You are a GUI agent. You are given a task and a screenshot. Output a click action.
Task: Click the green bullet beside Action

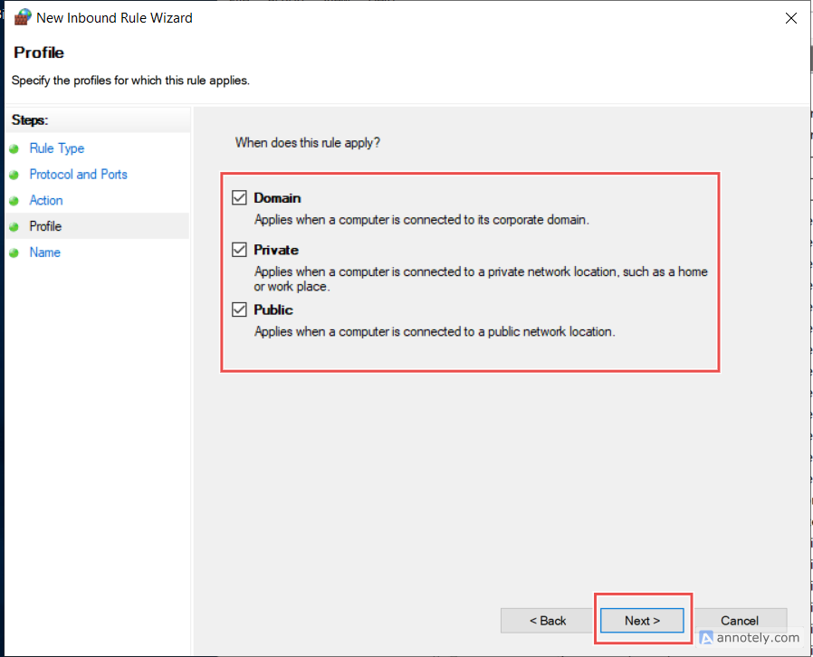pos(14,201)
